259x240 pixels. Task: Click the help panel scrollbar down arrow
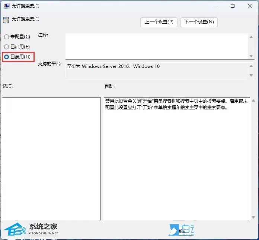253,217
